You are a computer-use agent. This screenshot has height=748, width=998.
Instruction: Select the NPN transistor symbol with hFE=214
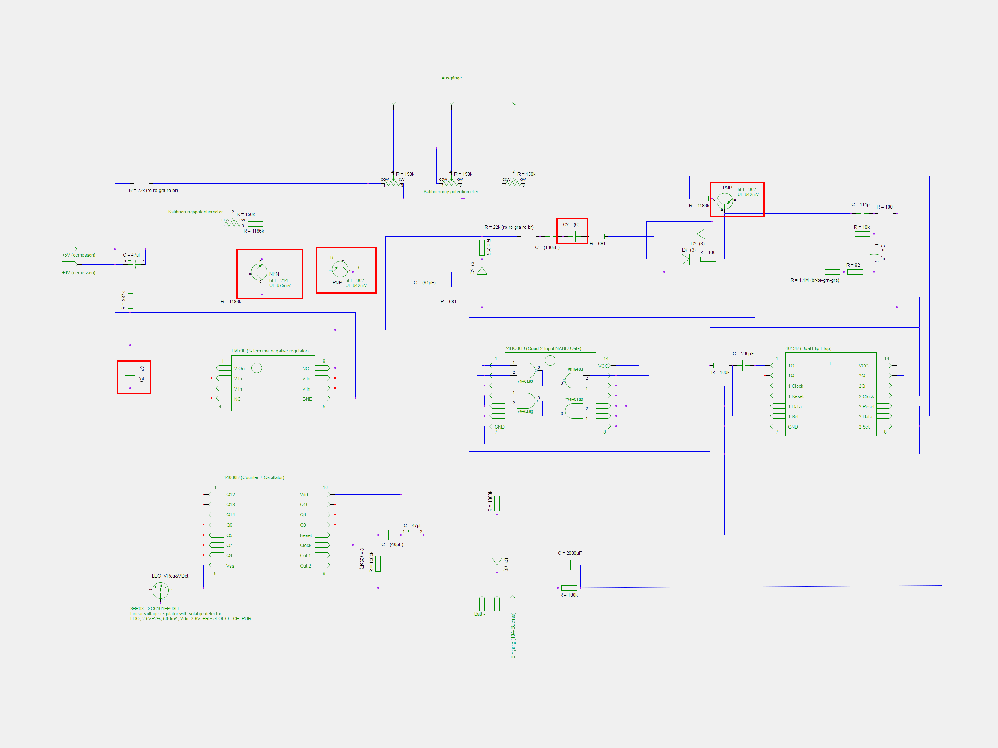(259, 272)
